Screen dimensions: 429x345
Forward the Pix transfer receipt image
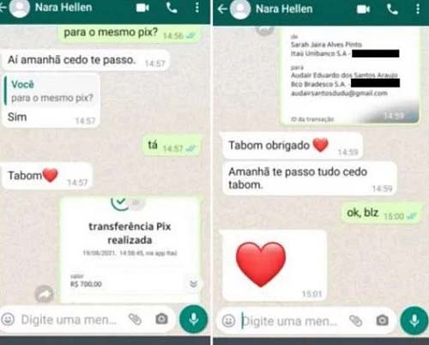pos(44,294)
